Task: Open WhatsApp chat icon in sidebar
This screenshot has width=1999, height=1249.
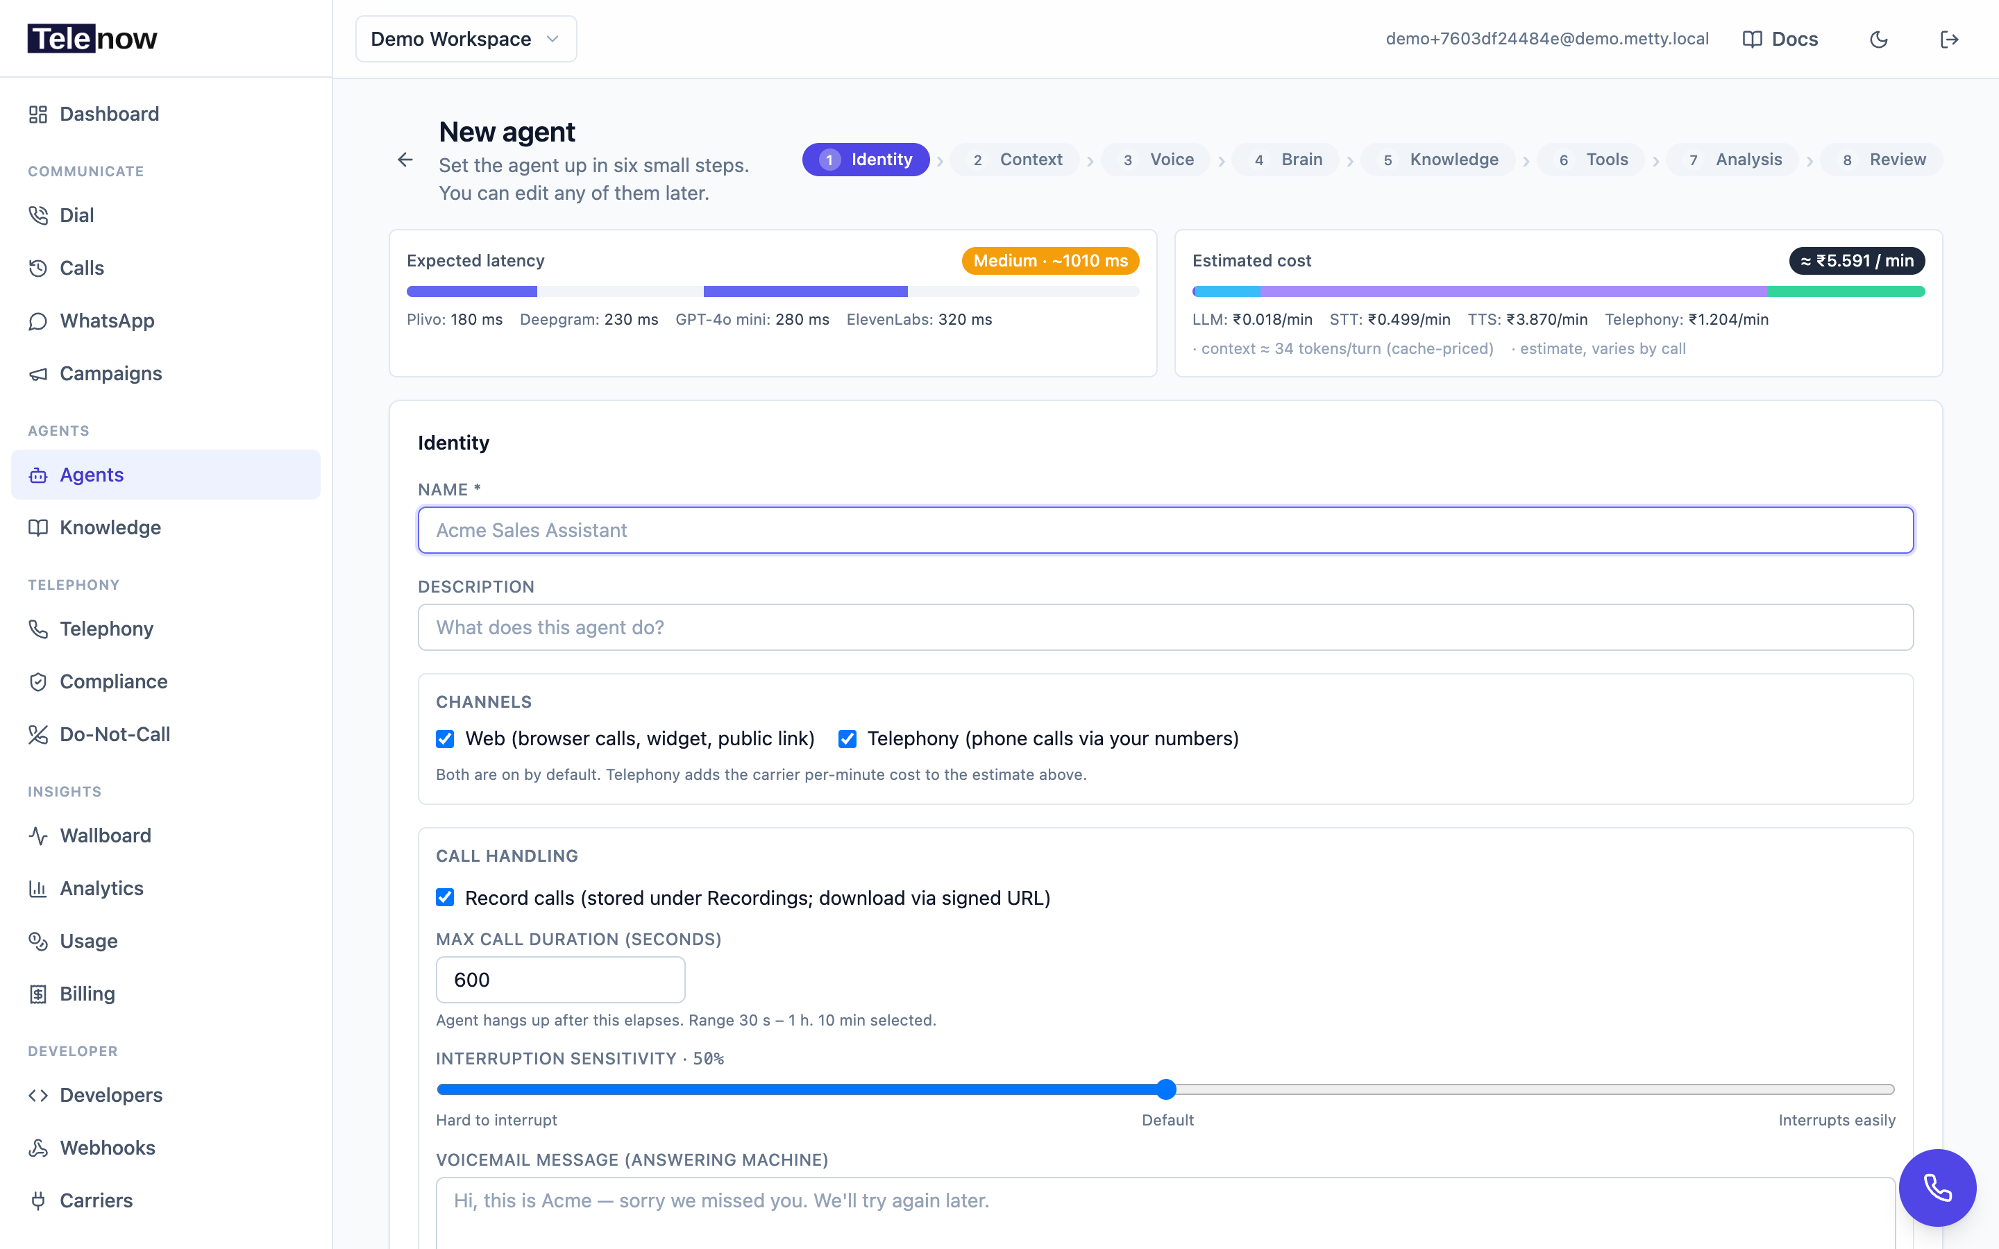Action: pyautogui.click(x=38, y=321)
